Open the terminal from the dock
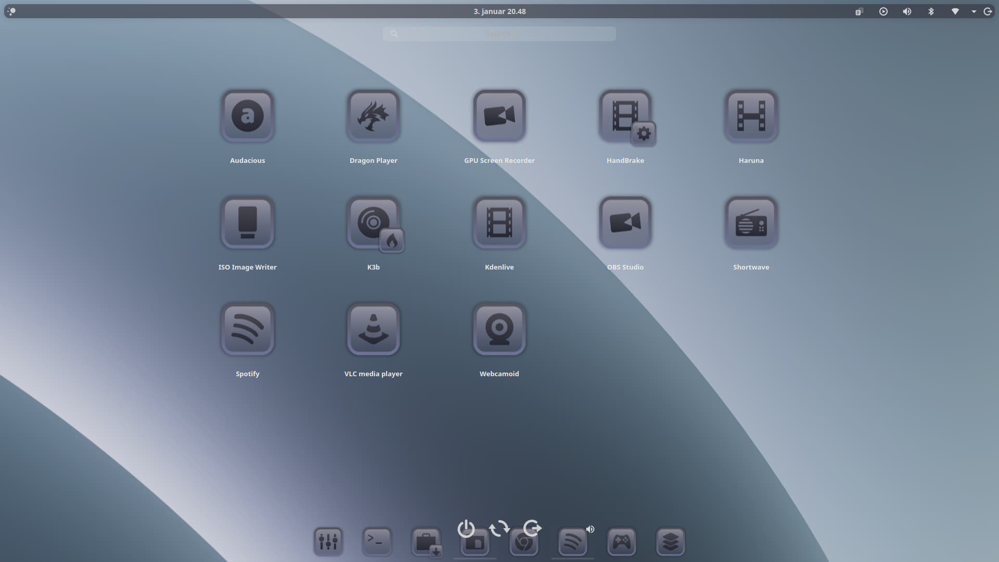Screen dimensions: 999x562 pos(377,541)
